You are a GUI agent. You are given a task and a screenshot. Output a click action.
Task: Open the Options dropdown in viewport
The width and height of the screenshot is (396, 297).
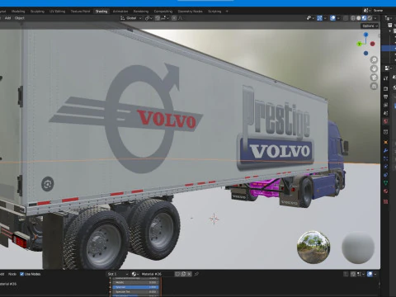[x=370, y=26]
